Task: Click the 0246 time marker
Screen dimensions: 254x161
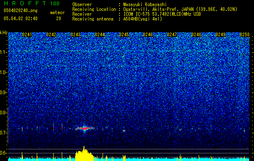Action: (x=148, y=35)
